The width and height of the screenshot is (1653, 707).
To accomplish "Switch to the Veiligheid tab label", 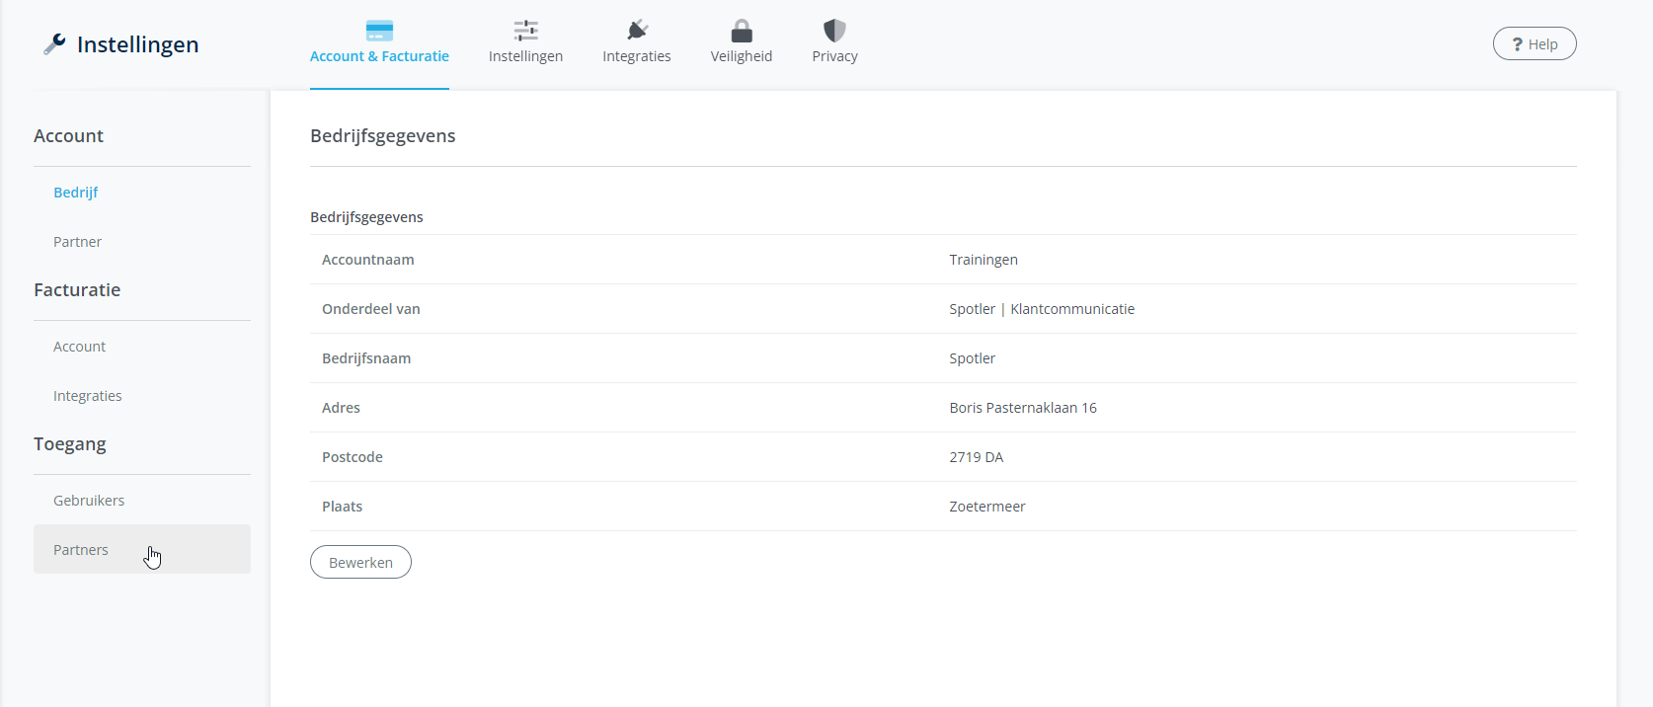I will (x=742, y=56).
